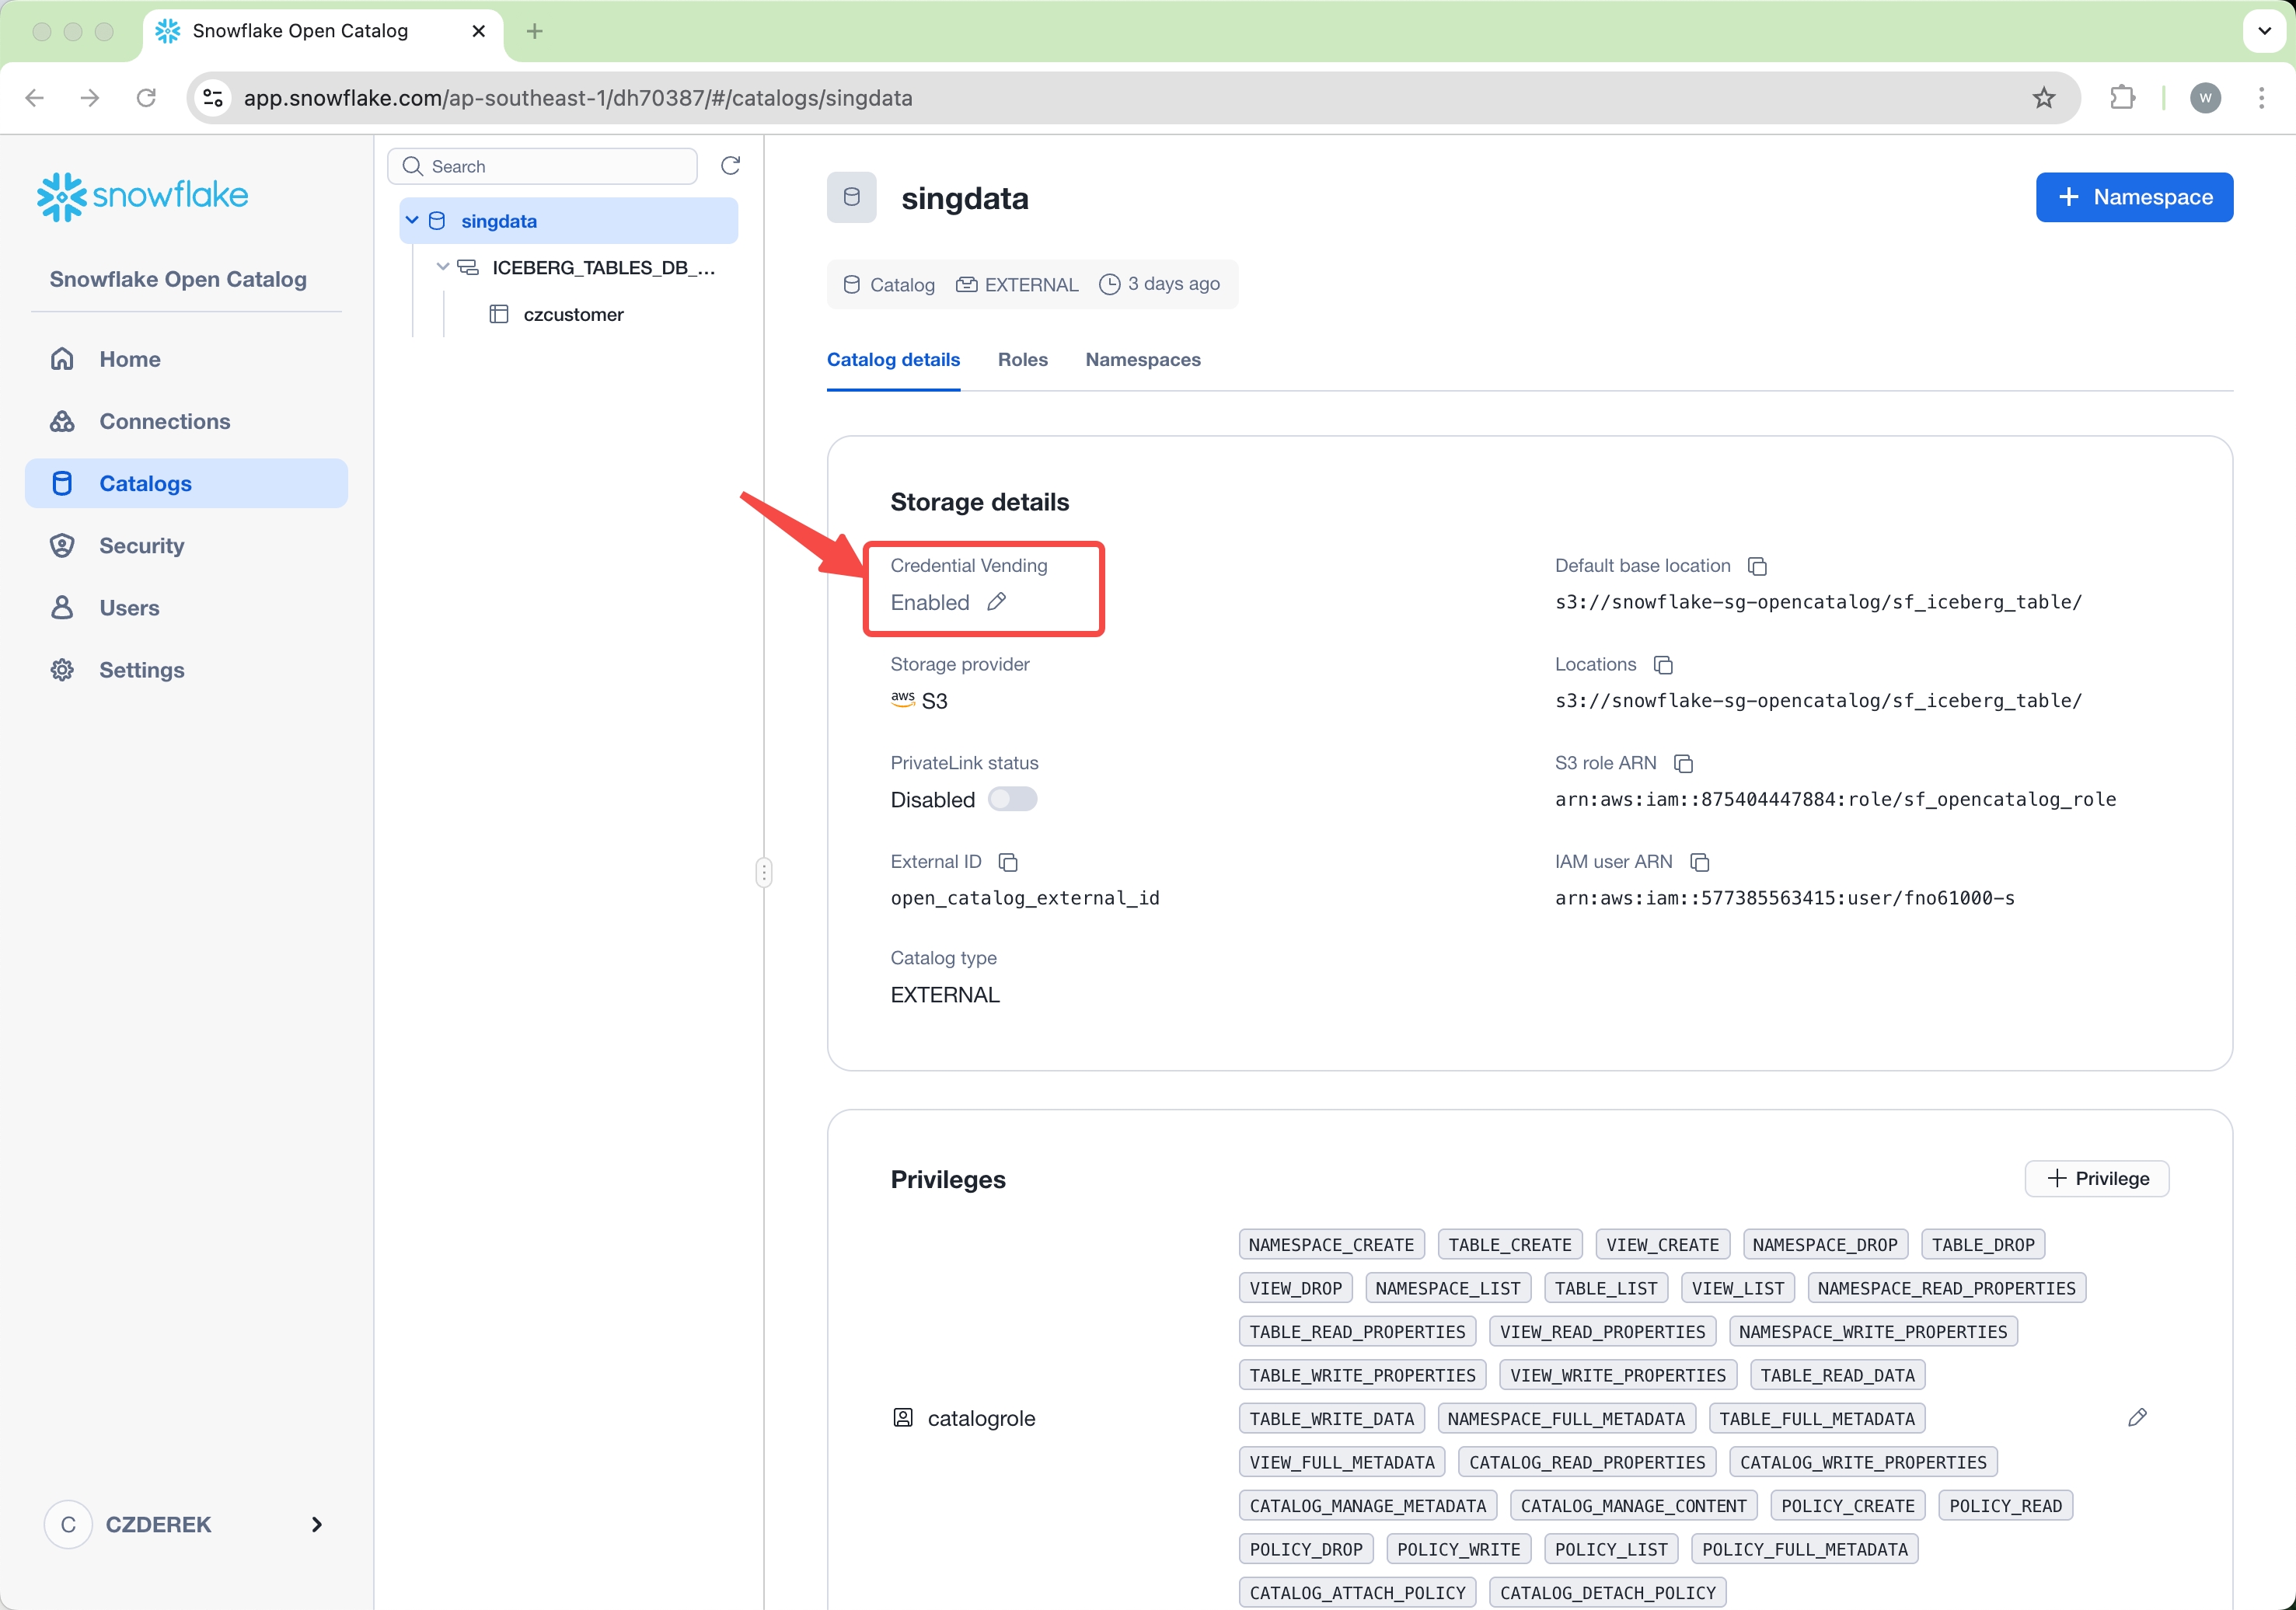Screen dimensions: 2296x1610
Task: Edit catalogrole privileges pencil icon
Action: click(x=2137, y=1417)
